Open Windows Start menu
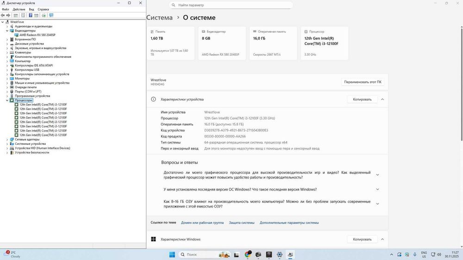Screen dimensions: 463x260 click(172, 254)
